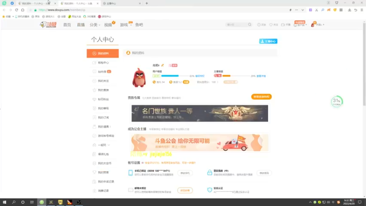Click the floating 31% speed widget
The height and width of the screenshot is (206, 366).
(x=337, y=102)
